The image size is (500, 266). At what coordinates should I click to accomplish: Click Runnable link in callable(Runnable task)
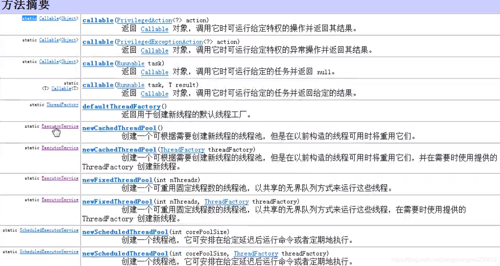coord(130,63)
